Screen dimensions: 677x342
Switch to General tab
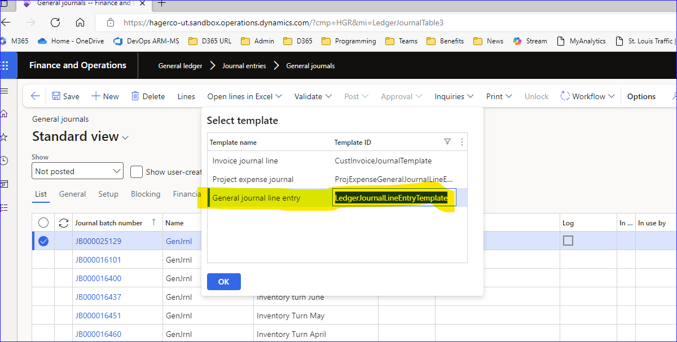tap(72, 194)
